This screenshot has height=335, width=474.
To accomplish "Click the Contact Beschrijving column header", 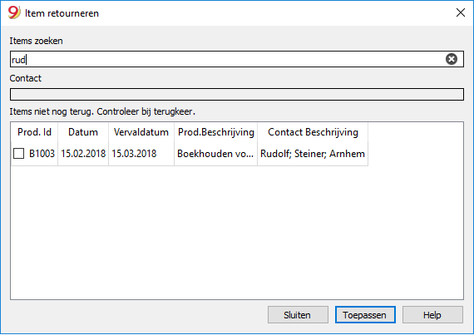I will click(313, 132).
